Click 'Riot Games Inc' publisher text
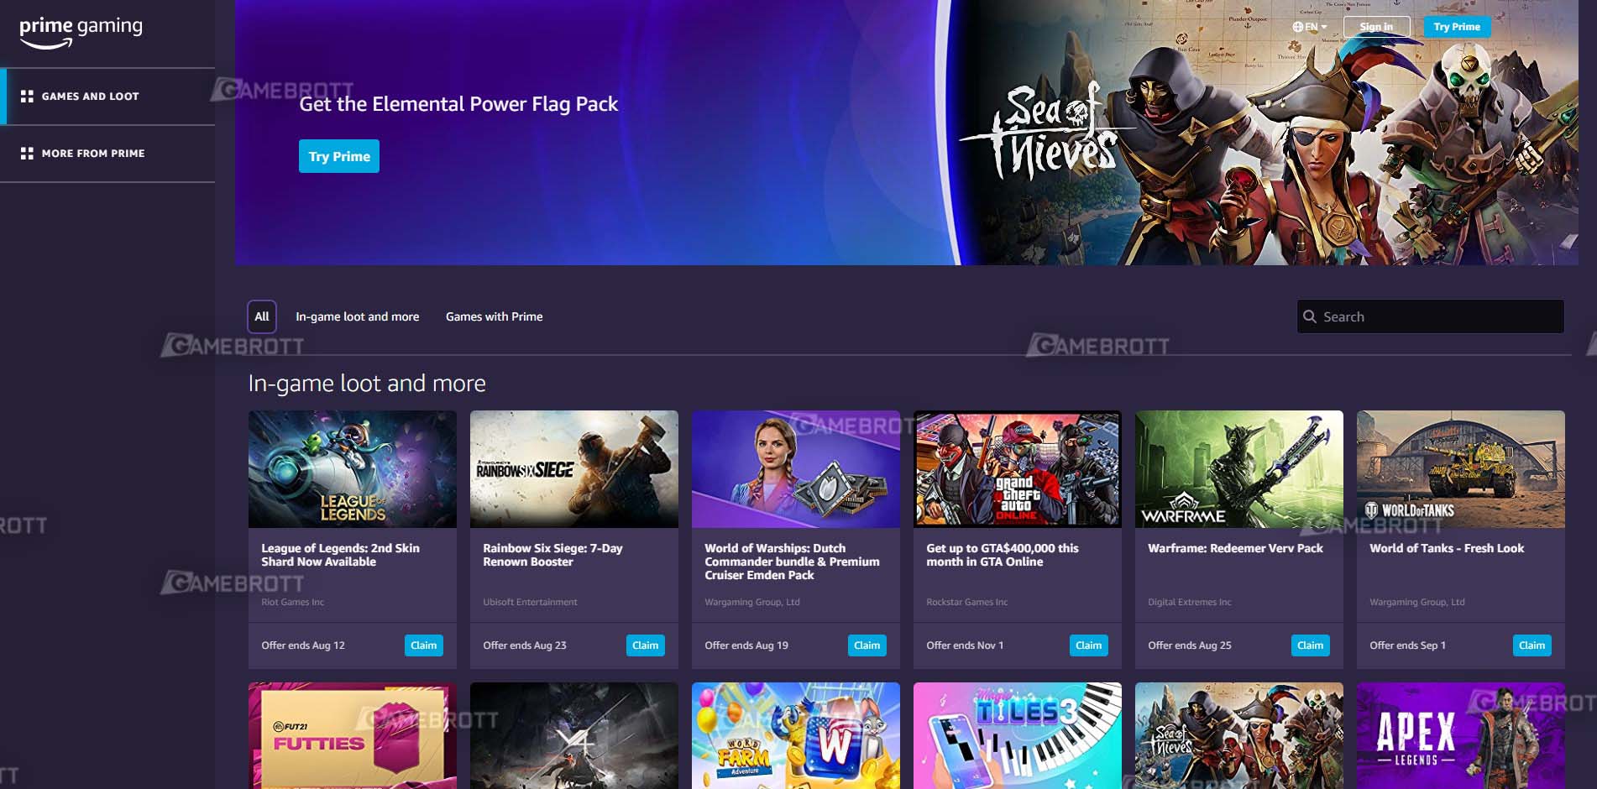This screenshot has height=789, width=1597. click(x=292, y=602)
